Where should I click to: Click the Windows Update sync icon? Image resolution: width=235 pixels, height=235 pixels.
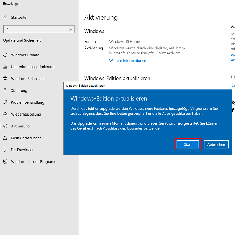pyautogui.click(x=5, y=55)
